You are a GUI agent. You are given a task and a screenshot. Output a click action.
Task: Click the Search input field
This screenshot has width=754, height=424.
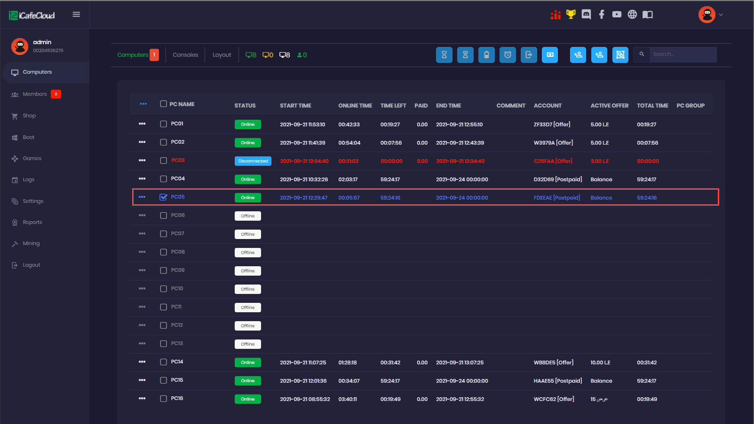[683, 54]
